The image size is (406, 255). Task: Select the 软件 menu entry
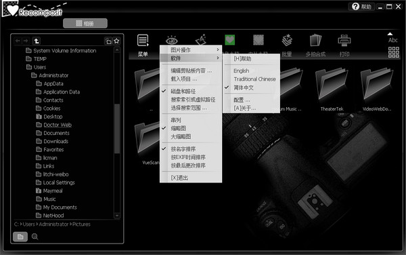coord(191,58)
